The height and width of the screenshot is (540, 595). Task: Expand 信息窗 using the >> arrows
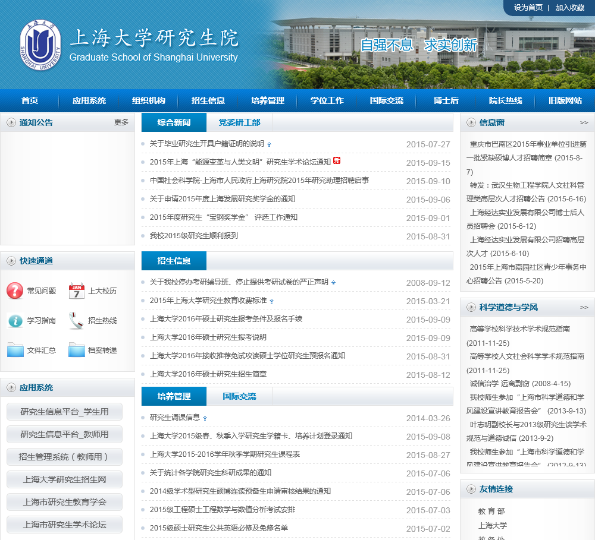(x=584, y=122)
